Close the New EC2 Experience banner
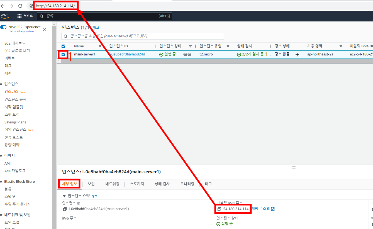Viewport: 373px width, 229px height. (45, 29)
